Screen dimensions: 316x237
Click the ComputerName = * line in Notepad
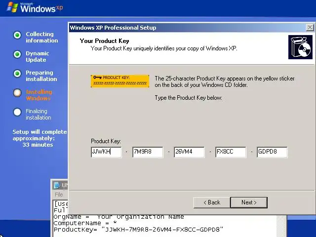pyautogui.click(x=85, y=223)
